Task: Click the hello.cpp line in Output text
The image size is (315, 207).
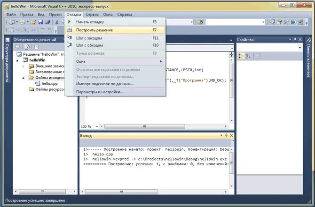Action: [x=102, y=155]
